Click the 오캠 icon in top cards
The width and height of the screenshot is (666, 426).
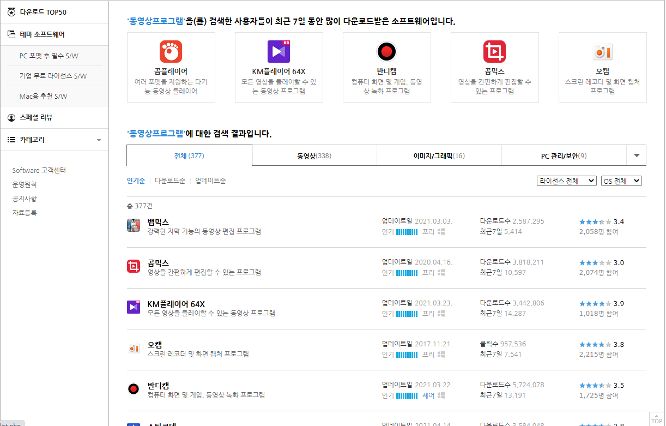click(x=602, y=52)
